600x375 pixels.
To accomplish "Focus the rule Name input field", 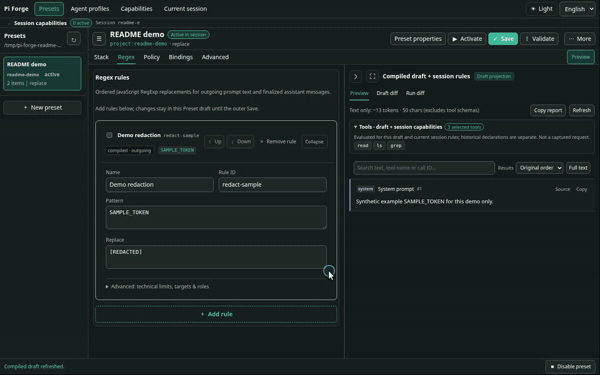I will tap(159, 184).
